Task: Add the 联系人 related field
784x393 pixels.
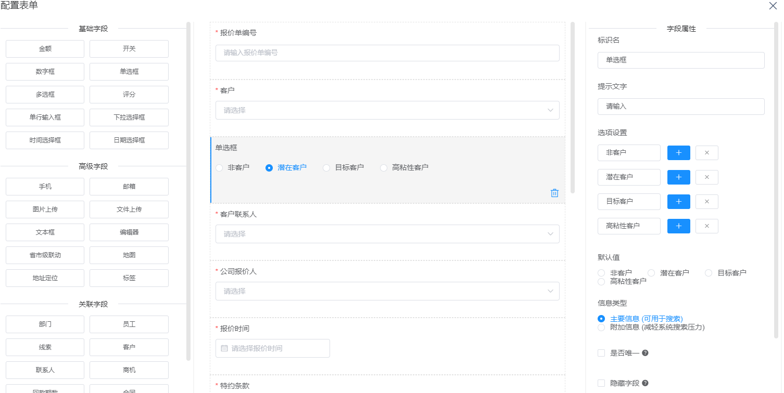Action: 45,370
